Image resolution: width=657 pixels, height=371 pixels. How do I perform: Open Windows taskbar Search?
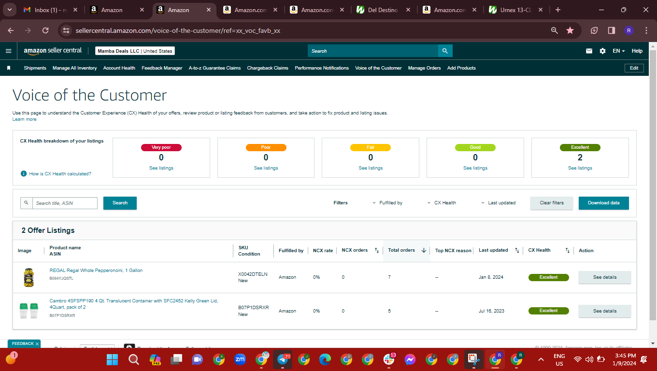pyautogui.click(x=134, y=359)
